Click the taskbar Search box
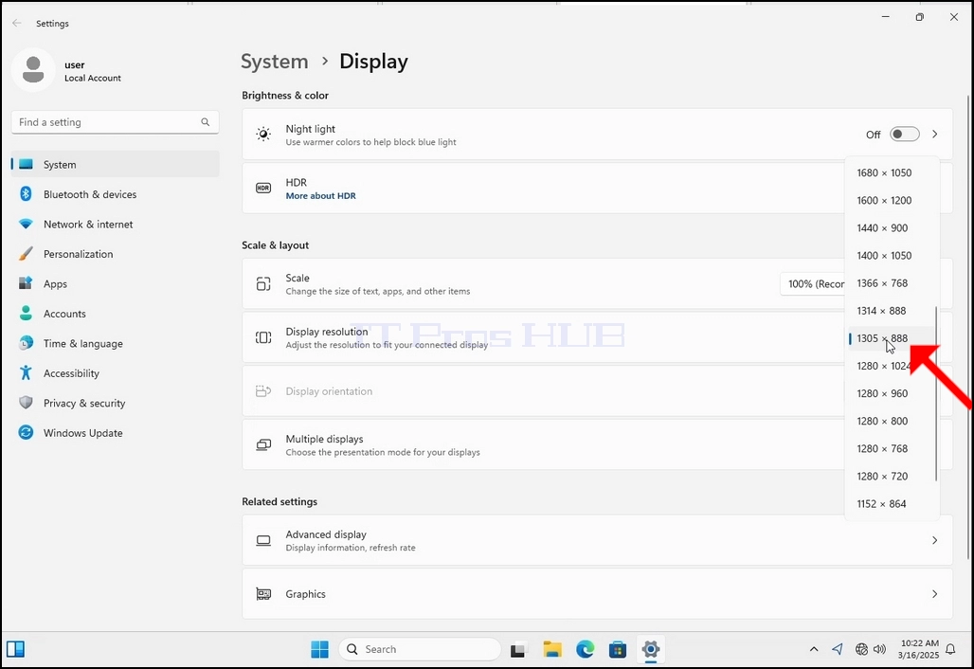This screenshot has width=974, height=669. tap(420, 649)
